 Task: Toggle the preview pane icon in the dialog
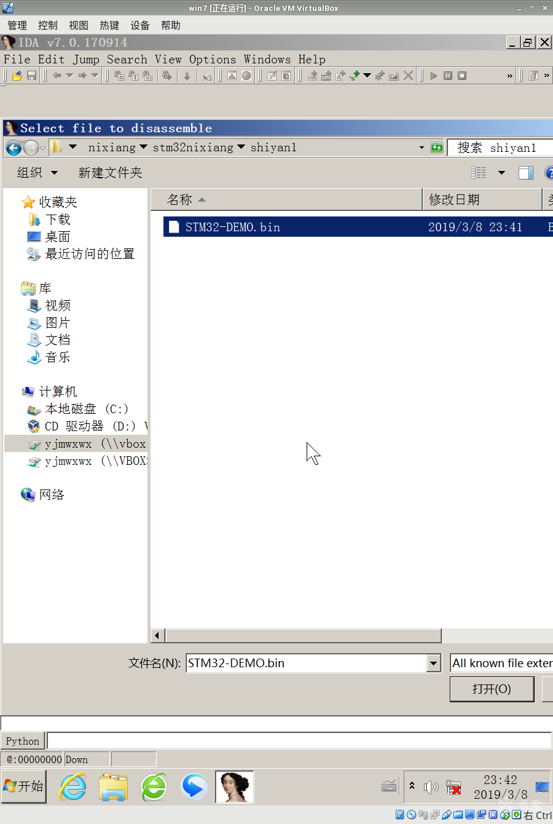pos(526,173)
